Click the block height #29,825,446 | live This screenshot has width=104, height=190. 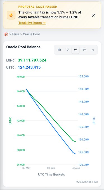coord(87,182)
